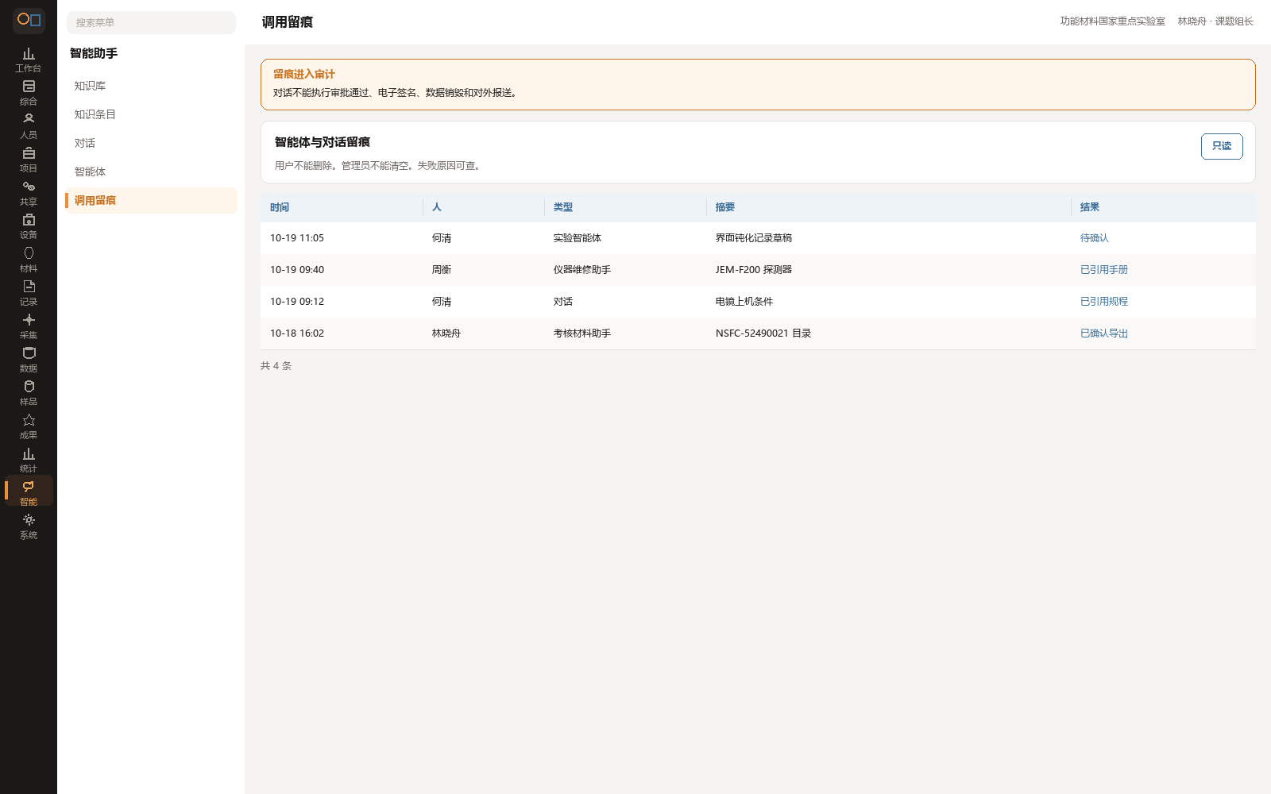
Task: Open the 对话 menu item
Action: [151, 143]
